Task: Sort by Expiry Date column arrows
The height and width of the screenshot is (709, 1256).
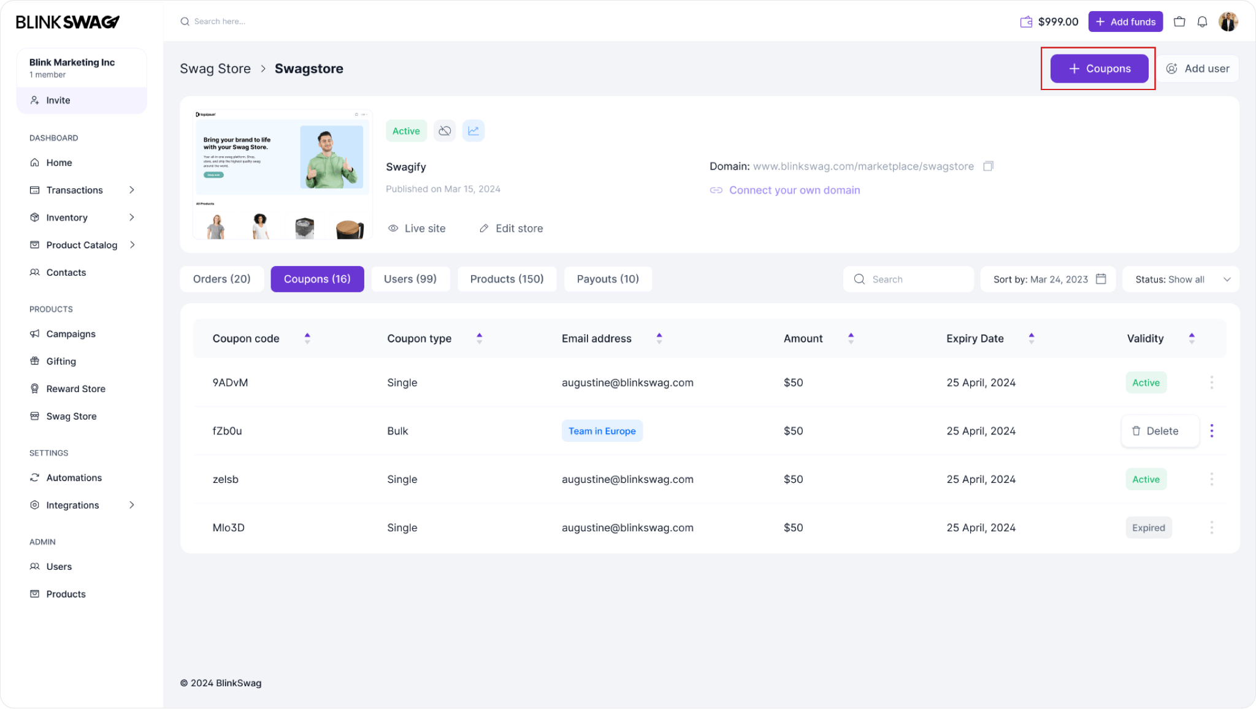Action: coord(1032,338)
